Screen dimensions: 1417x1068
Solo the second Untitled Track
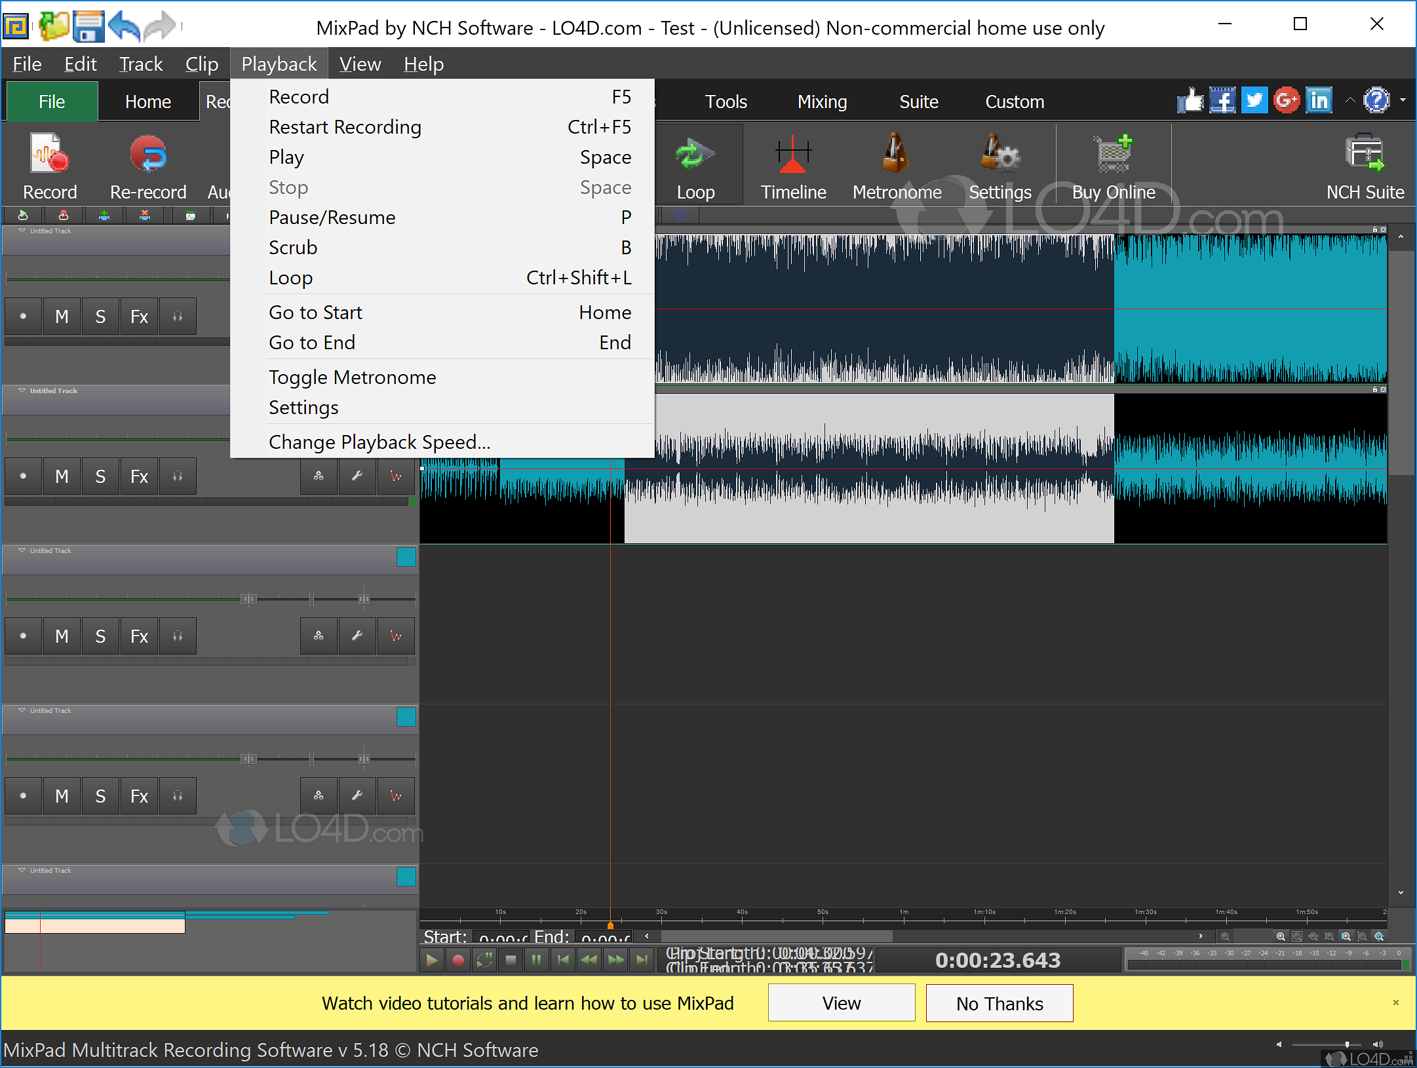point(100,476)
